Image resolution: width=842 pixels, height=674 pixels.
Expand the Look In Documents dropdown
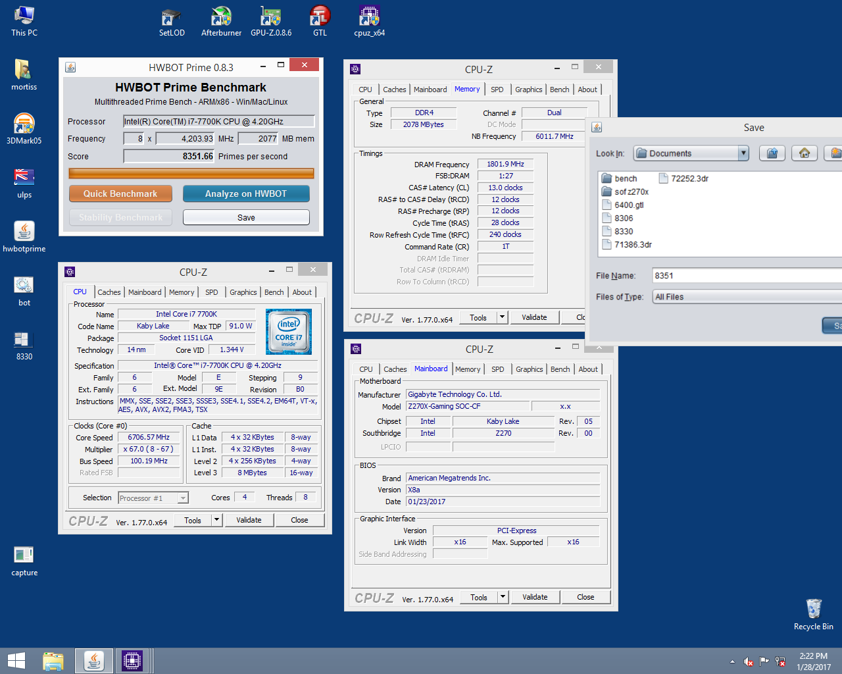[743, 153]
